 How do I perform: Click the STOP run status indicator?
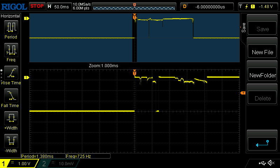click(x=37, y=6)
